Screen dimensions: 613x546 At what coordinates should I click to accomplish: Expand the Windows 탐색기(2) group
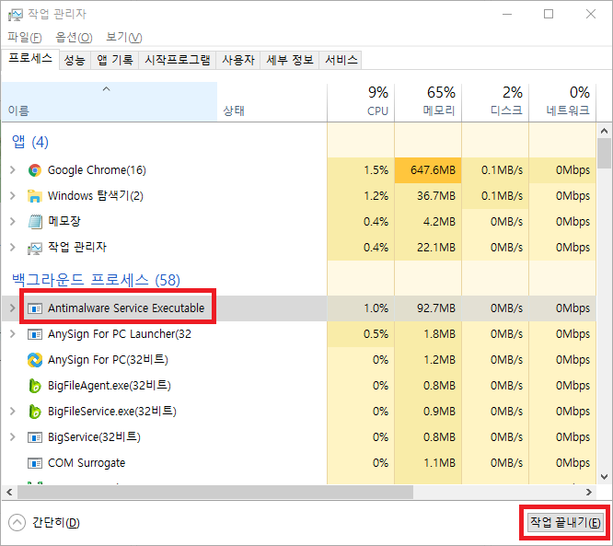[x=13, y=196]
